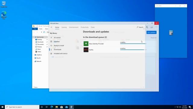Open Calculator from the taskbar

(71, 107)
